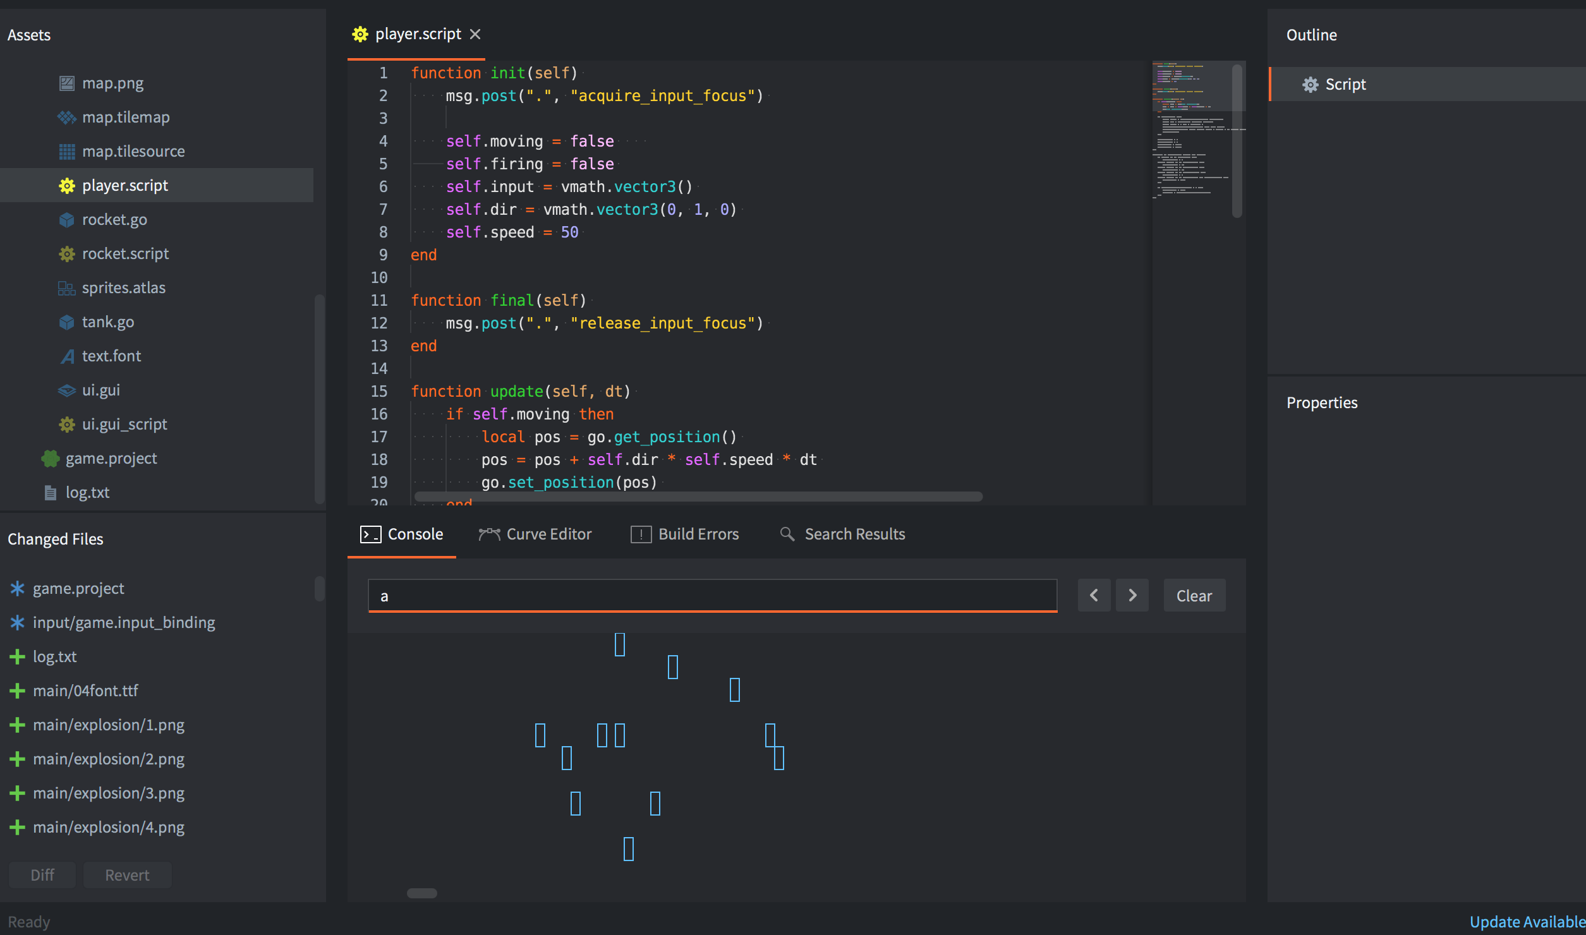Close the player.script editor tab
This screenshot has height=935, width=1586.
pos(475,34)
